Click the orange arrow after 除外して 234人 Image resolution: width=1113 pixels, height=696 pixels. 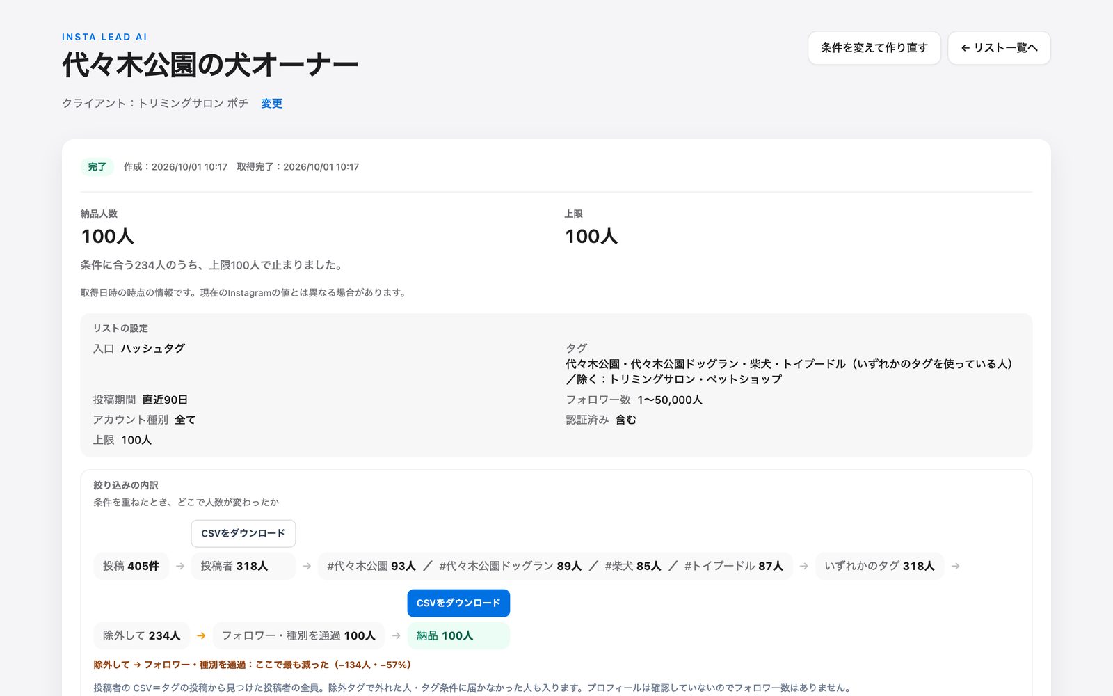point(201,635)
